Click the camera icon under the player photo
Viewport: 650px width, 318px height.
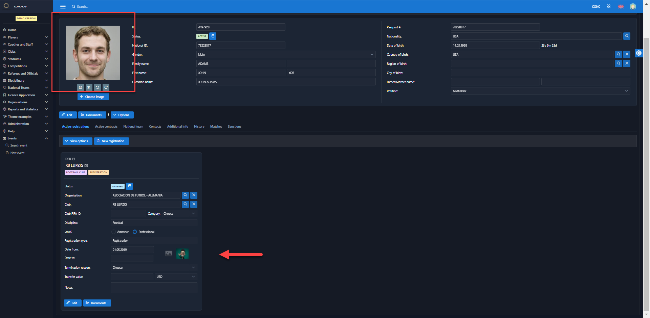pos(81,87)
